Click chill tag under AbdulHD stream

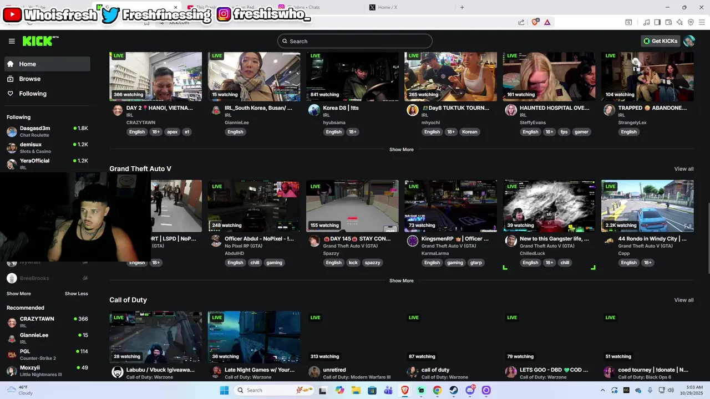point(255,263)
